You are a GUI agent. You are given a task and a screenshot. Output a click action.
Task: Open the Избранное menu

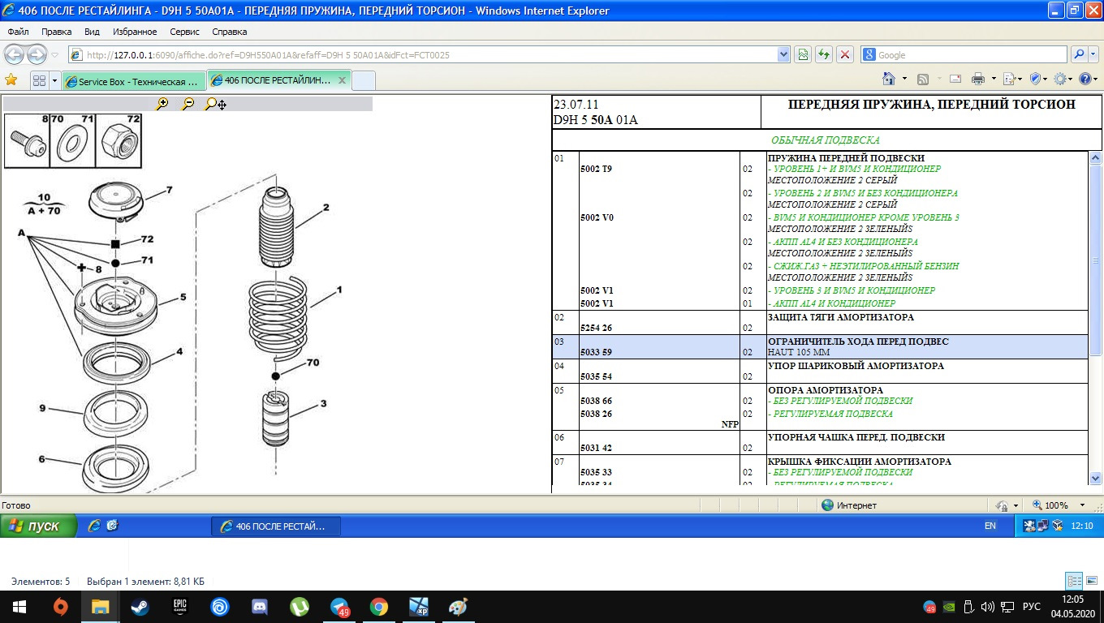tap(136, 32)
